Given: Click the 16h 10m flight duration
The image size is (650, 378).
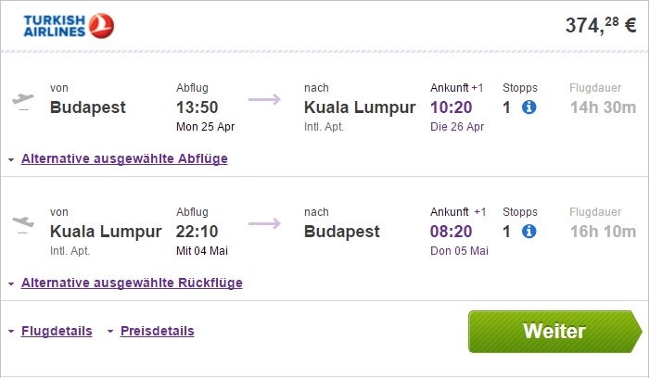Looking at the screenshot, I should pyautogui.click(x=603, y=232).
